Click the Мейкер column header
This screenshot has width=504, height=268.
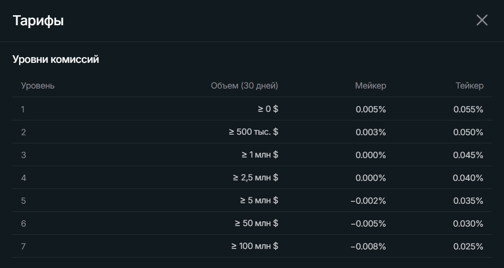[370, 86]
